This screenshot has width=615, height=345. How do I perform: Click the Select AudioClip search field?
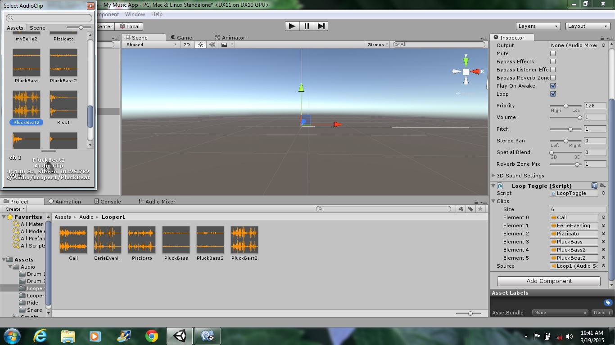click(50, 18)
